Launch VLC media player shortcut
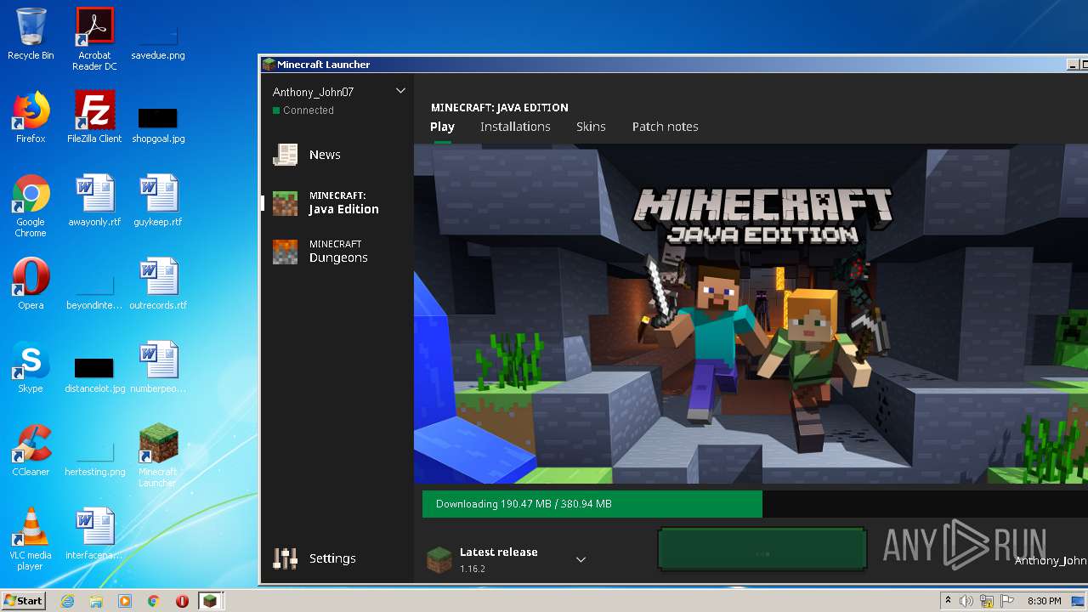This screenshot has width=1088, height=612. pyautogui.click(x=31, y=539)
